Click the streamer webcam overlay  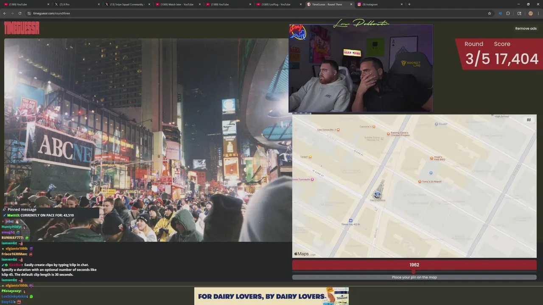(361, 68)
